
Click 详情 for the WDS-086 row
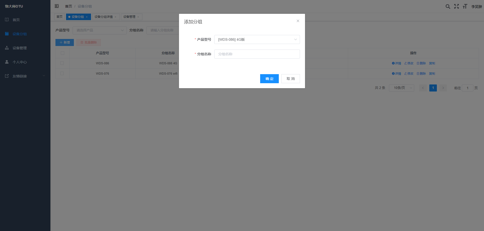click(397, 63)
